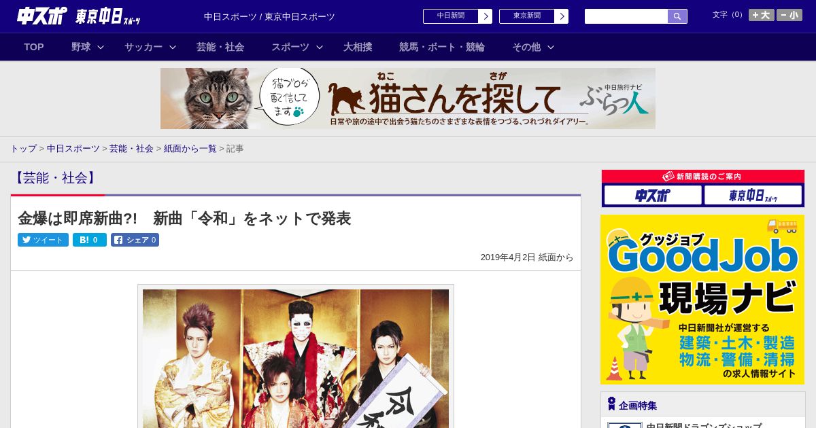Select the 芸能・社会 menu item

click(x=220, y=47)
